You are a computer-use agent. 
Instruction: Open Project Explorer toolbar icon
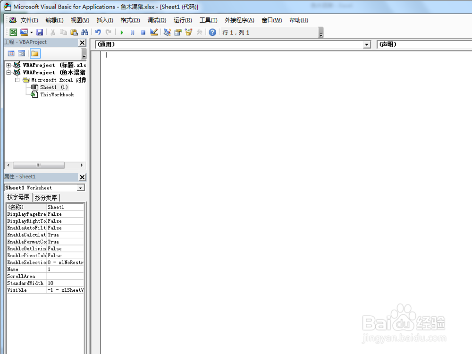(168, 32)
